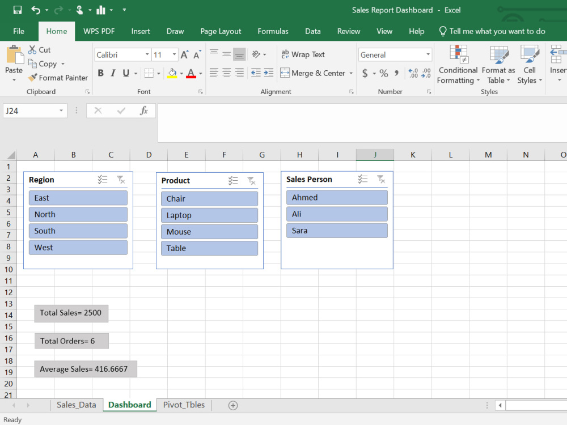
Task: Undo the last action
Action: (x=35, y=10)
